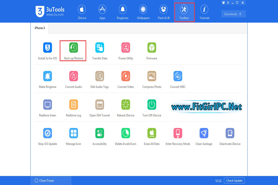Open iTunes Utility
278x185 pixels.
(125, 48)
